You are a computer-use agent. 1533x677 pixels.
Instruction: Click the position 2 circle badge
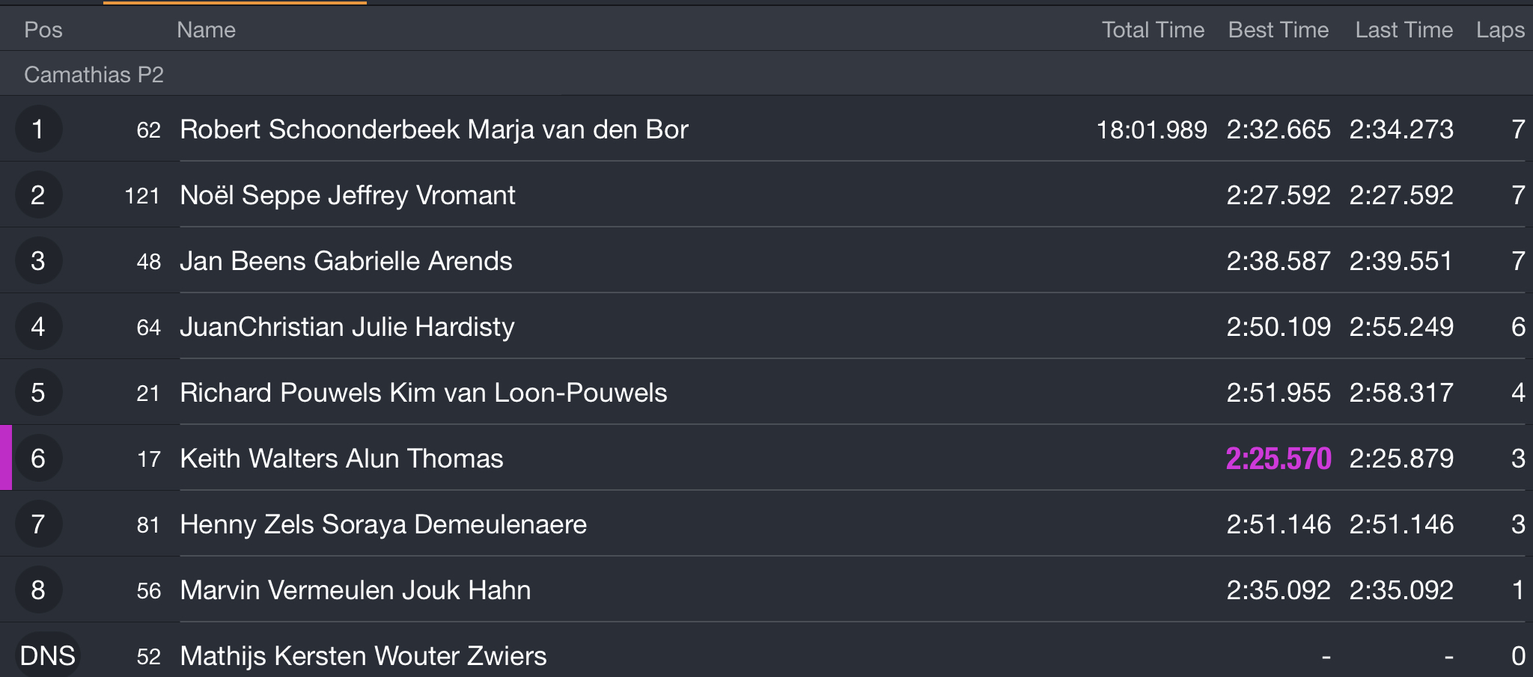tap(38, 195)
